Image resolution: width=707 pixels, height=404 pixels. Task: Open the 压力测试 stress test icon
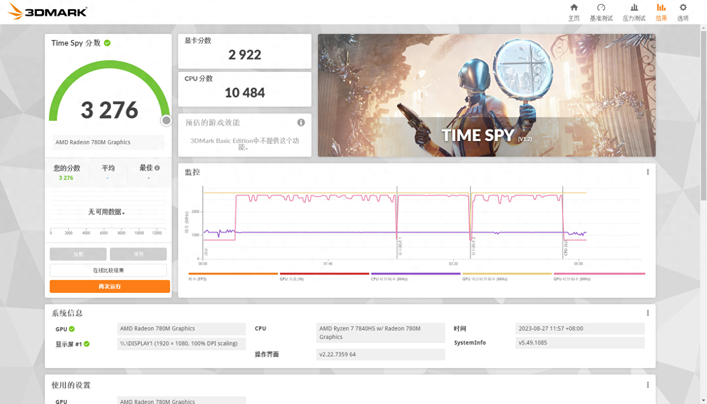634,7
